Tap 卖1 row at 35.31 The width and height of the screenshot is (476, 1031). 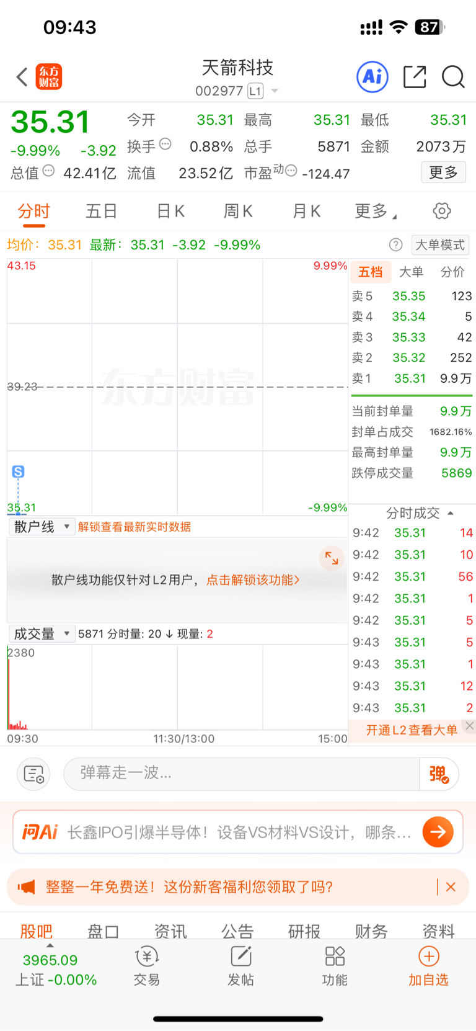pos(412,378)
